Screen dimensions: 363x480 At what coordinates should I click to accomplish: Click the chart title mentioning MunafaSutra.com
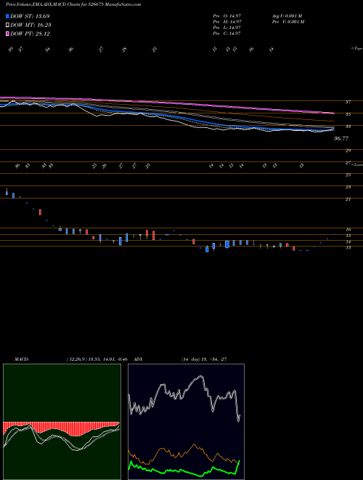click(73, 5)
